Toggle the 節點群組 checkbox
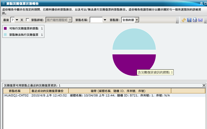The height and width of the screenshot is (129, 207). point(27,20)
